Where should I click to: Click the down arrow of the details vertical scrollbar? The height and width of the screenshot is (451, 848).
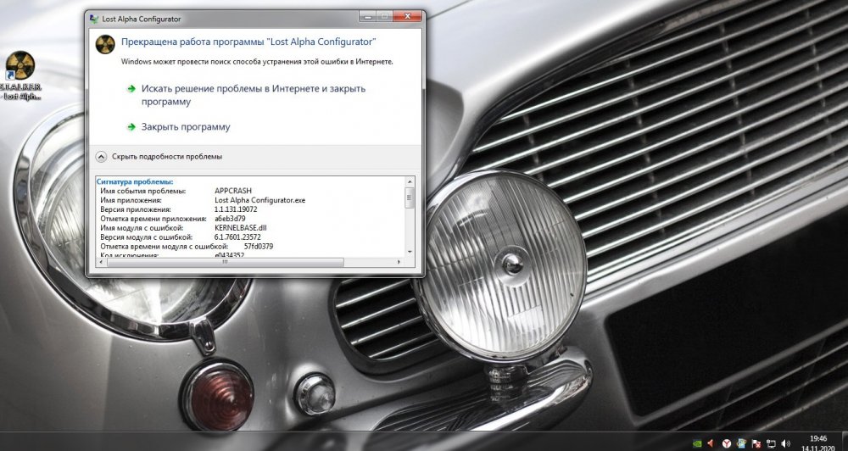point(410,252)
